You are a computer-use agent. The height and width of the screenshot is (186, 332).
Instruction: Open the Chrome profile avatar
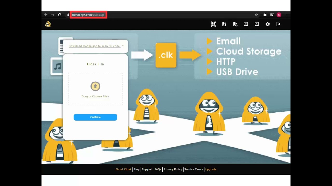coord(279,15)
